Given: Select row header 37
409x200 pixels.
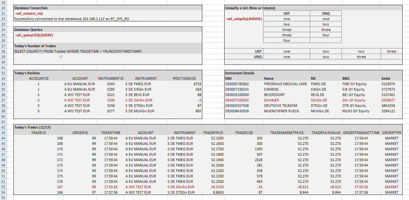Looking at the screenshot, I should point(4,100).
